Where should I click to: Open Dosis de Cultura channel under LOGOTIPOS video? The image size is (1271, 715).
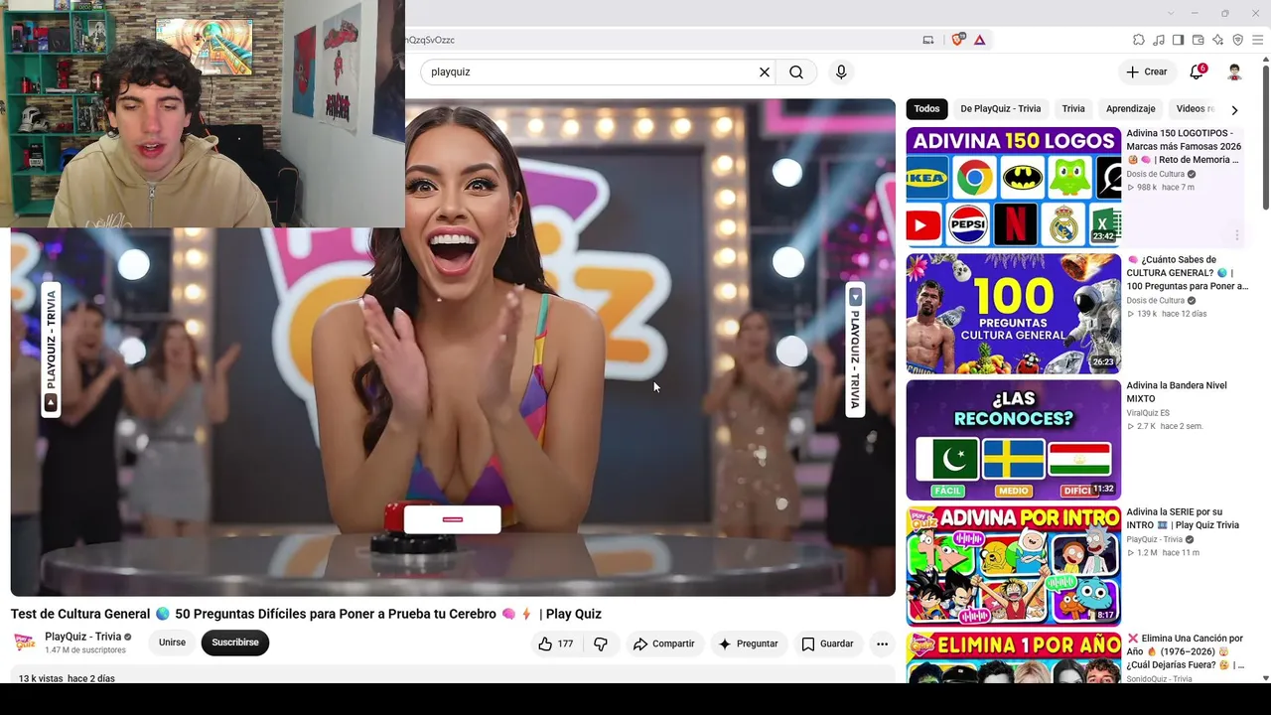pos(1156,174)
